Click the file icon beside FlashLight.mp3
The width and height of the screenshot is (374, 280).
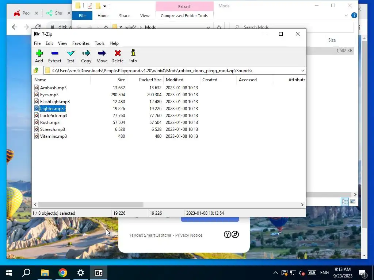coord(37,101)
